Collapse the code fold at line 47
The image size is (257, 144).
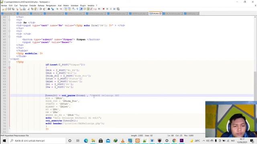[9, 36]
